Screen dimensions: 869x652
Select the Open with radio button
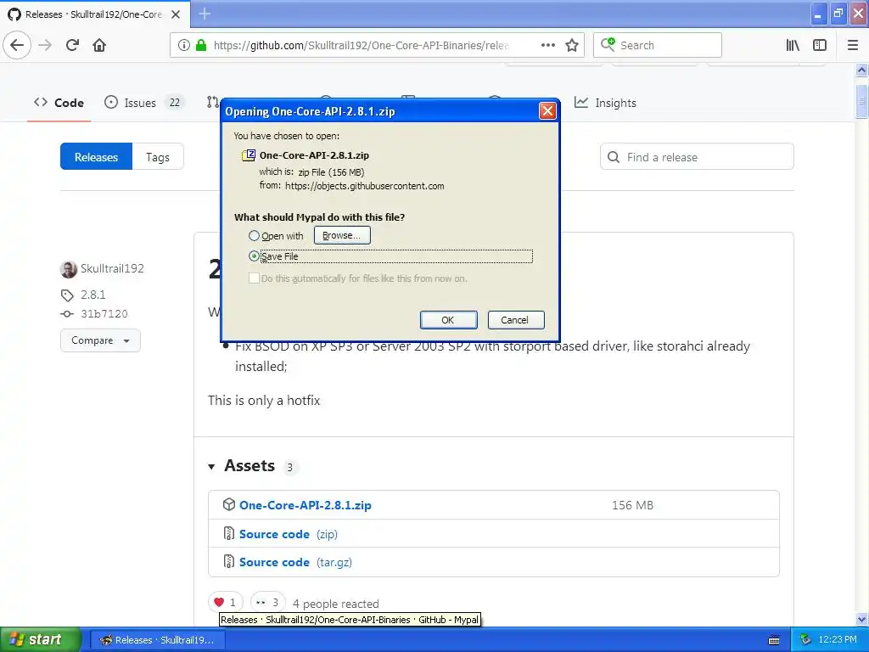click(254, 236)
